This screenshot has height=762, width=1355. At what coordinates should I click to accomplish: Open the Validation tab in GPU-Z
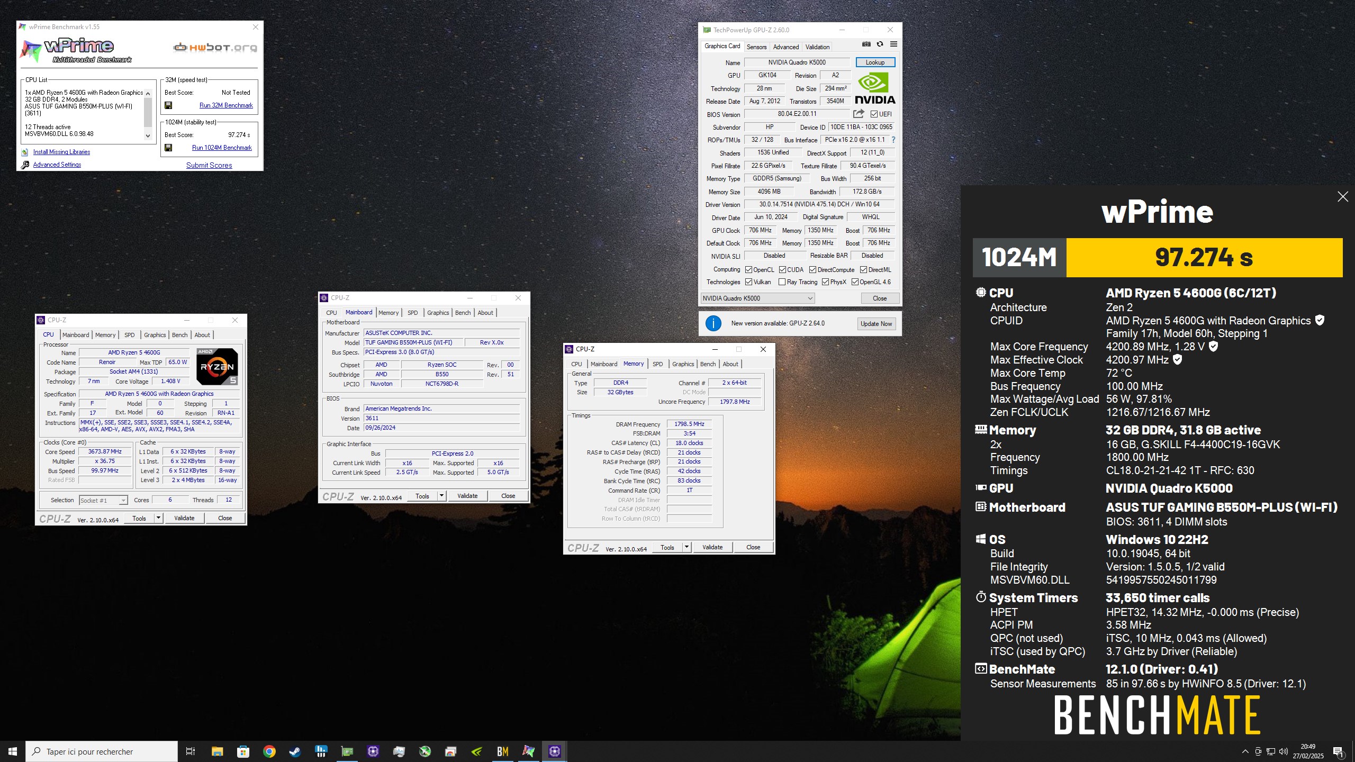click(817, 47)
